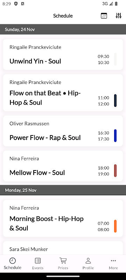The height and width of the screenshot is (280, 126).
Task: Tap the orange color bar on Morning Boost
Action: pyautogui.click(x=115, y=226)
